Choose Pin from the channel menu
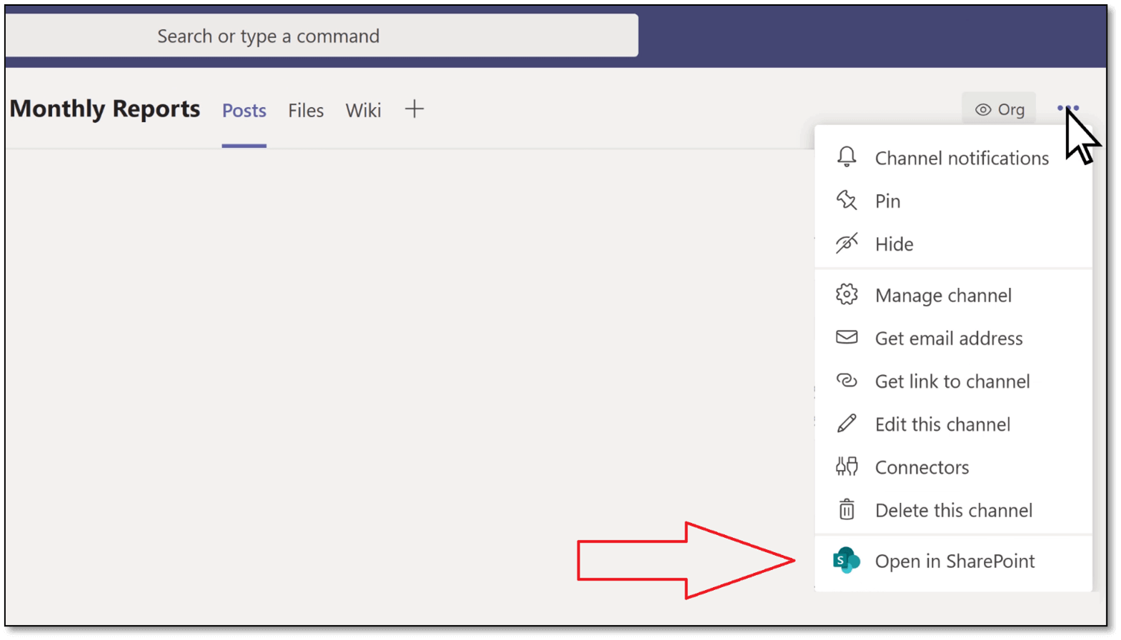 (953, 201)
